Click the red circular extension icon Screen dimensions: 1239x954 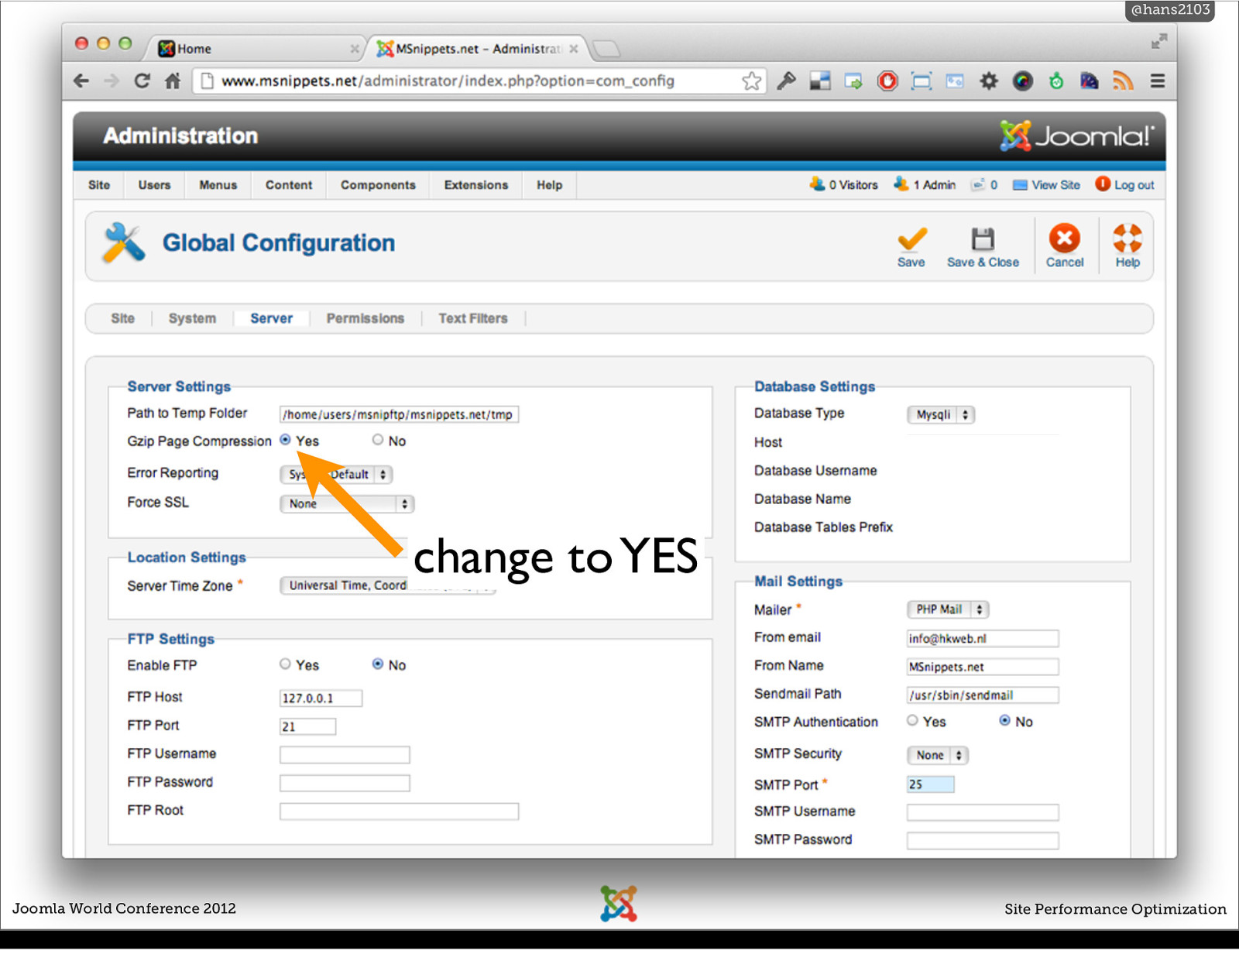tap(887, 81)
